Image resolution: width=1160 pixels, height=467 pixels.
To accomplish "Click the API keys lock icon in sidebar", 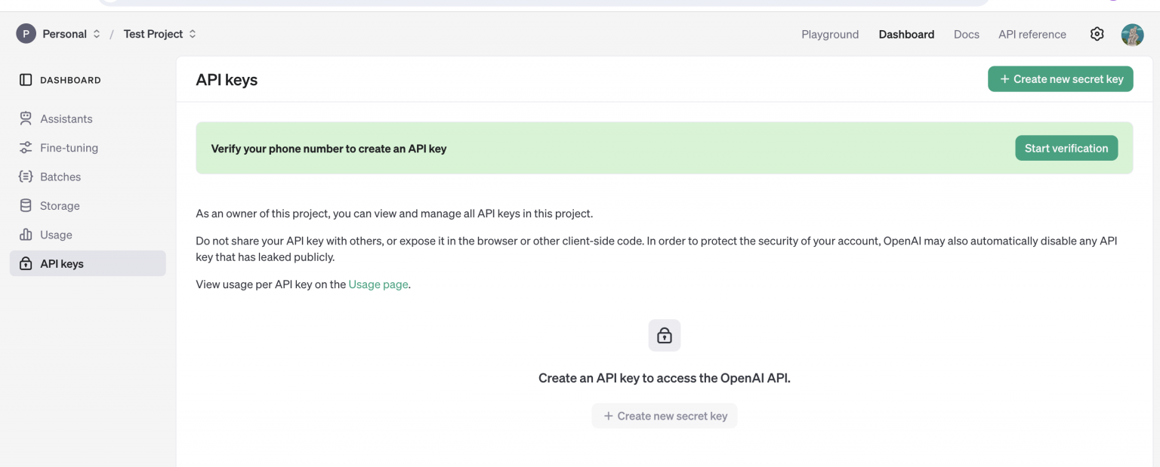I will click(x=26, y=264).
